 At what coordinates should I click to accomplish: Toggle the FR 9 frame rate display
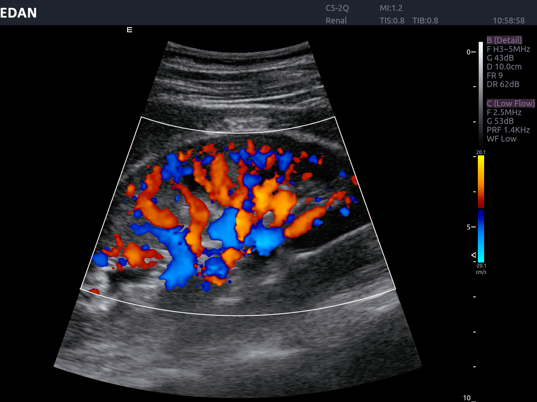(x=495, y=75)
